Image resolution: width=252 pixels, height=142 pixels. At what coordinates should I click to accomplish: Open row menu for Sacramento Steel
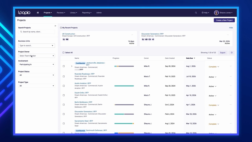[231, 124]
